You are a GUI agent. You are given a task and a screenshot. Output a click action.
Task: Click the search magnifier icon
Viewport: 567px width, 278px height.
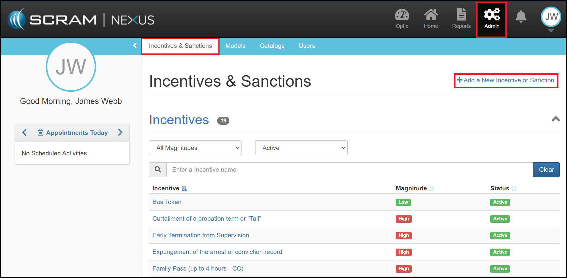click(x=158, y=170)
